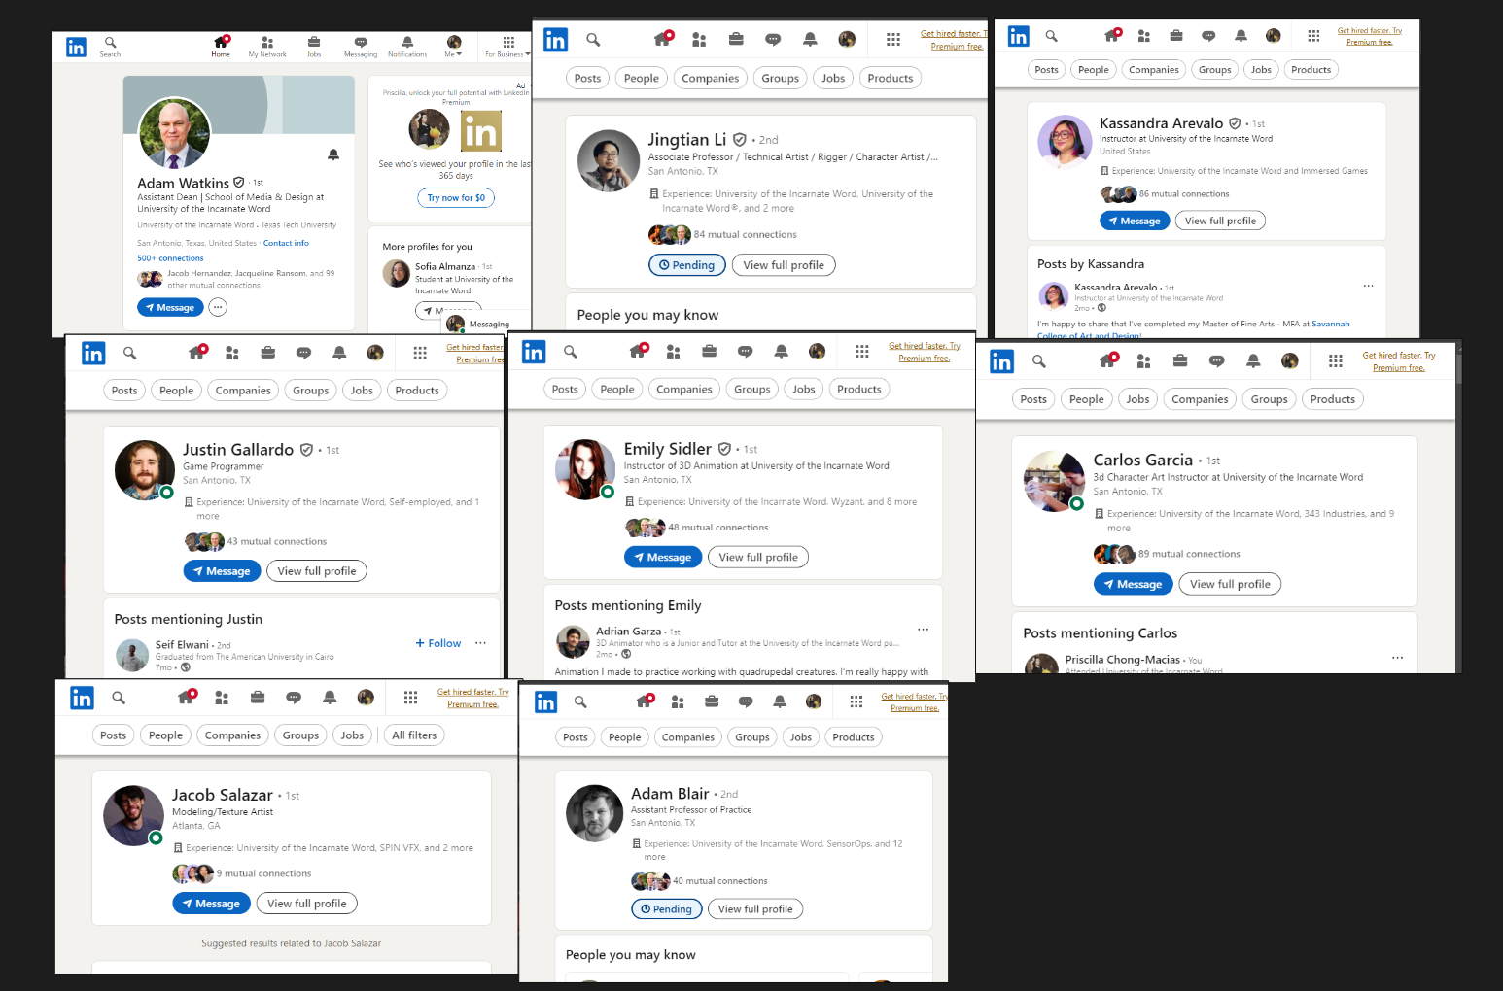
Task: Open Adam Watkins' Contact info link
Action: pyautogui.click(x=286, y=243)
